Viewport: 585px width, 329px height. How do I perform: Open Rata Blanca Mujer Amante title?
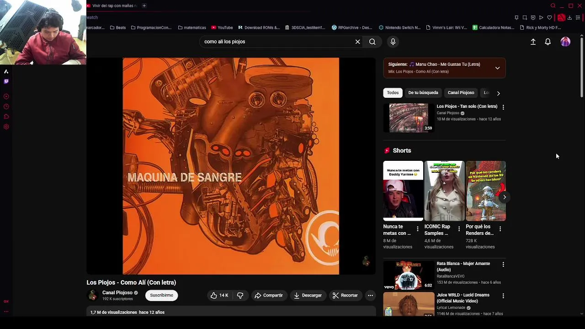[x=463, y=266]
